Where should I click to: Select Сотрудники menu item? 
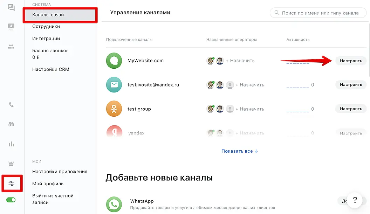coord(46,26)
